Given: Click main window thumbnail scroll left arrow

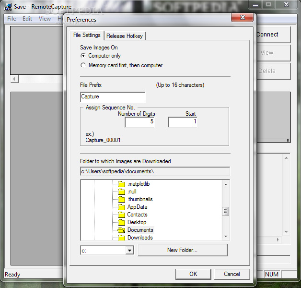Looking at the screenshot, I should tap(14, 79).
